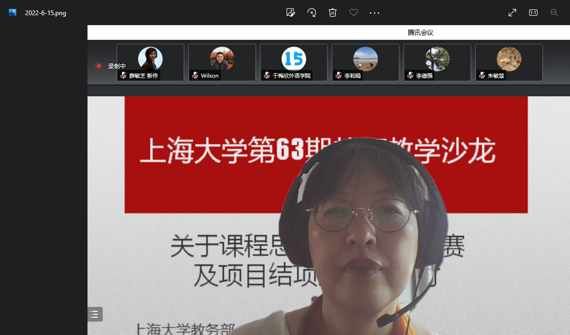Click the muted microphone icon beside 朱敏慧

(x=482, y=75)
